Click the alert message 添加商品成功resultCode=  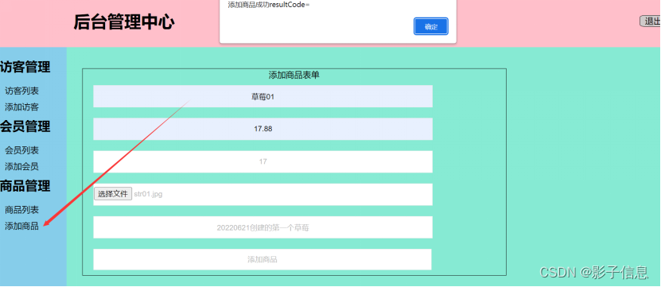tap(269, 5)
